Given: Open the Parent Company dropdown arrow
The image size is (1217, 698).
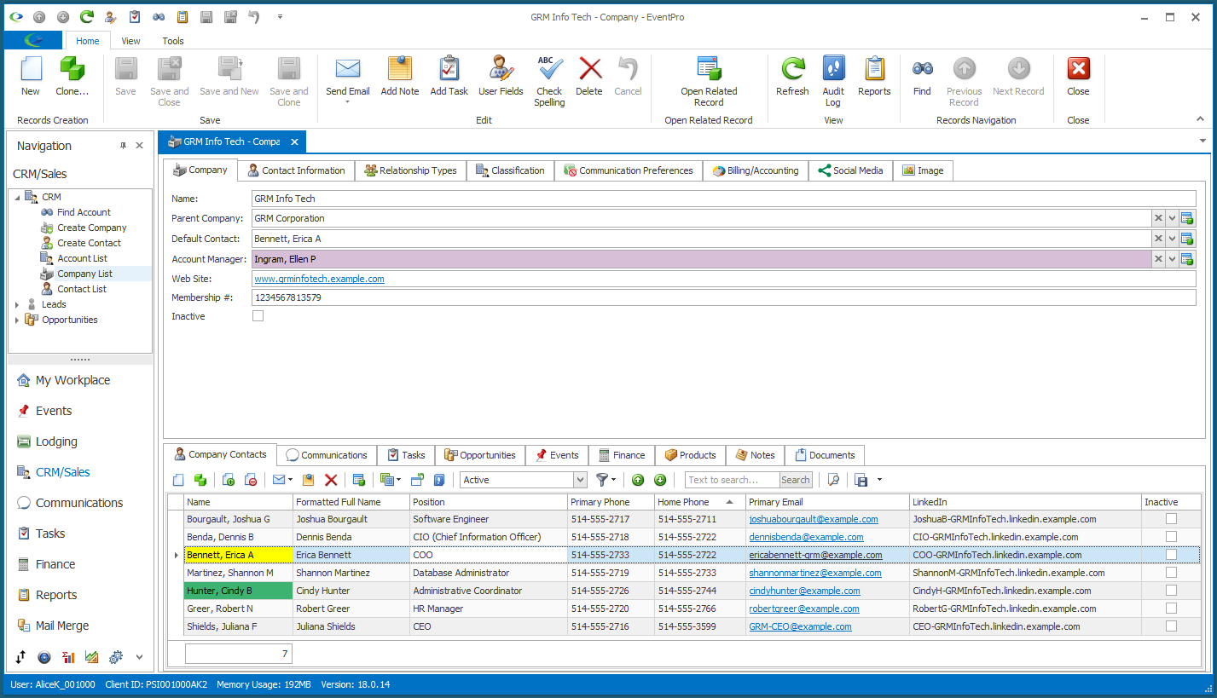Looking at the screenshot, I should [x=1172, y=218].
